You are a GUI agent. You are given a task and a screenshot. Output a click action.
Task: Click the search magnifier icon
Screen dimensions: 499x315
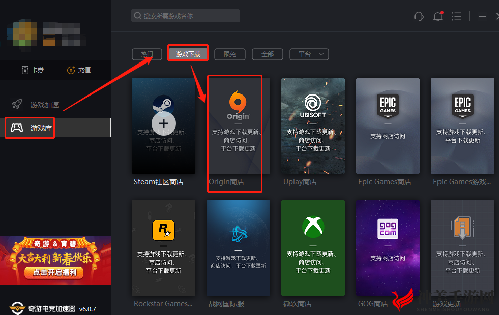pos(137,16)
